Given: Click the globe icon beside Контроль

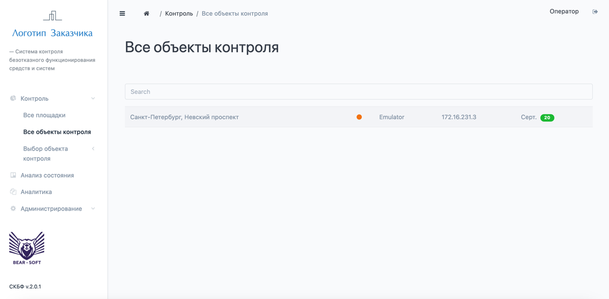Looking at the screenshot, I should coord(12,98).
